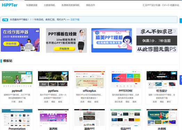Click the yellow 开始作图 button
This screenshot has height=130, width=182.
coord(11,44)
